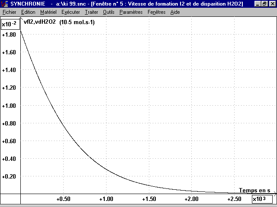Click the +1.00 time axis value
Viewport: 277px width, 207px height.
[106, 199]
